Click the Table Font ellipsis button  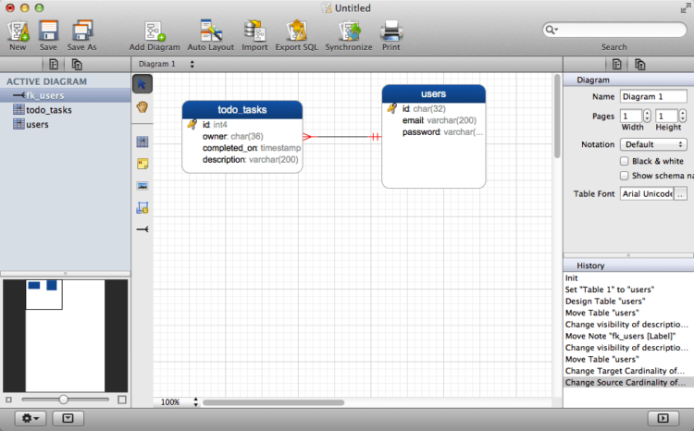tap(680, 194)
